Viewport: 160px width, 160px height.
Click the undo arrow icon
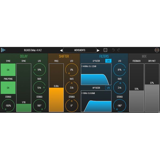coord(113,50)
